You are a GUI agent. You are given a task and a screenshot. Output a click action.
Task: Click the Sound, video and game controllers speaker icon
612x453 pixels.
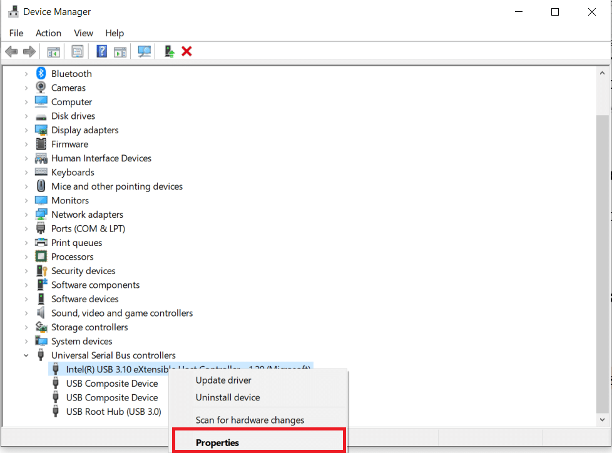(x=41, y=313)
